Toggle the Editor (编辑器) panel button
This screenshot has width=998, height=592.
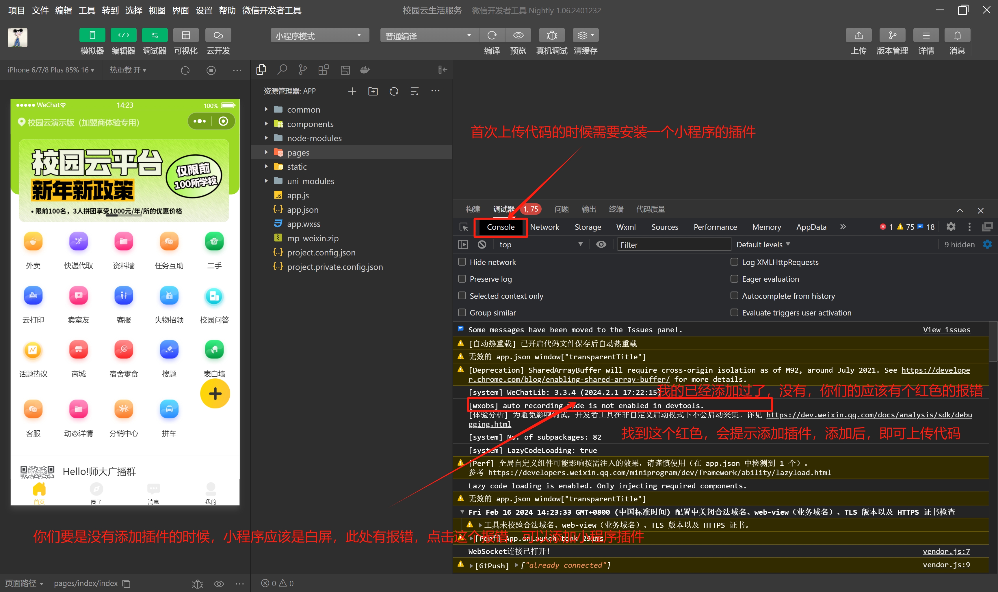pyautogui.click(x=123, y=35)
